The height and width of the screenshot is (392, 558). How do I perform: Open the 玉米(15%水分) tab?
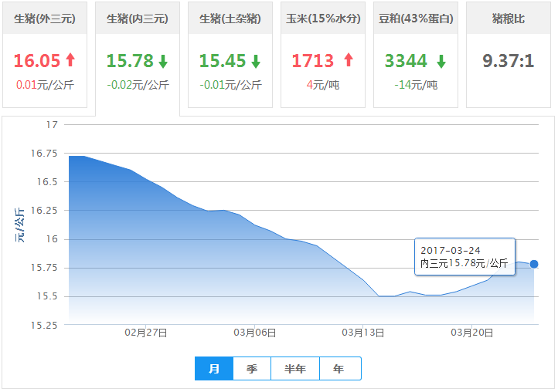[323, 19]
